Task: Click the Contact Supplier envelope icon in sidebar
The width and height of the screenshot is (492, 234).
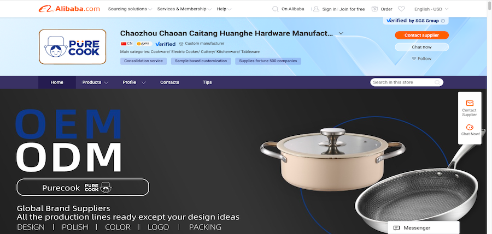Action: (x=470, y=103)
